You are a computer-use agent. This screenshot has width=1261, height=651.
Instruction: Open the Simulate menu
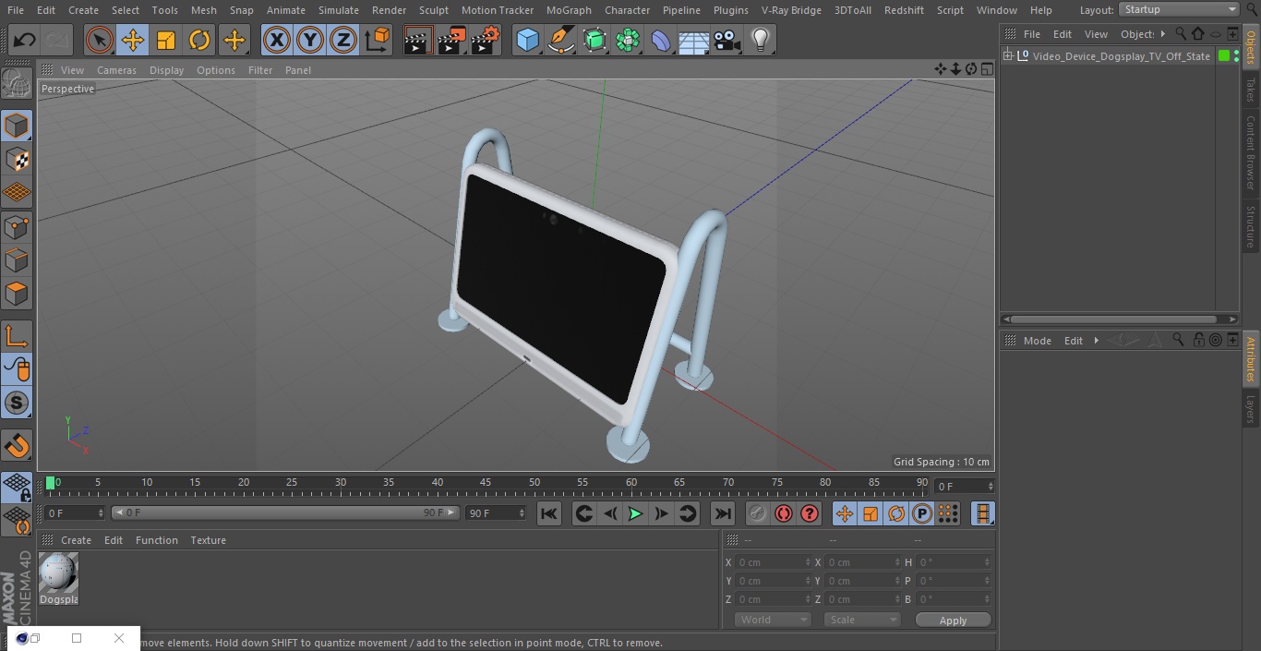[x=339, y=10]
